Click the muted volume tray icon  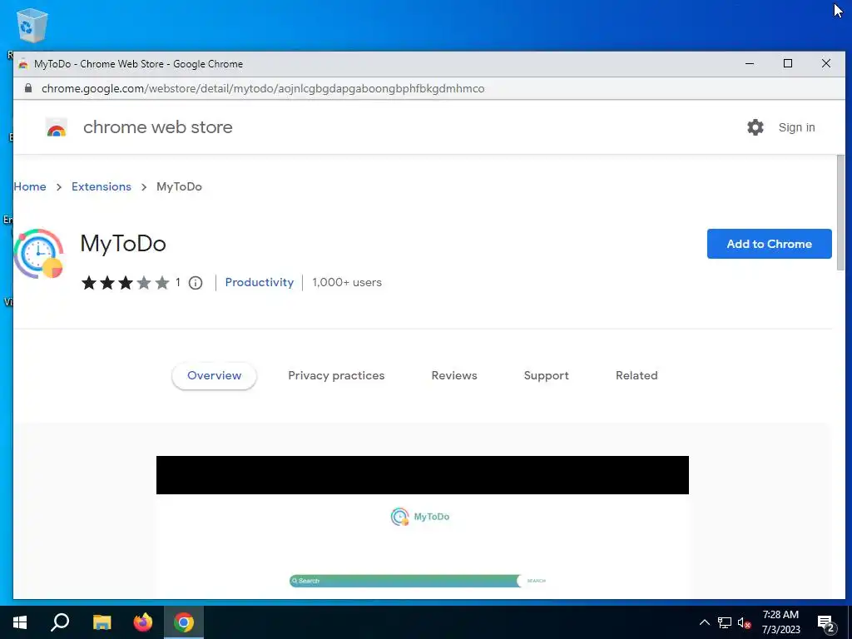[x=745, y=622]
